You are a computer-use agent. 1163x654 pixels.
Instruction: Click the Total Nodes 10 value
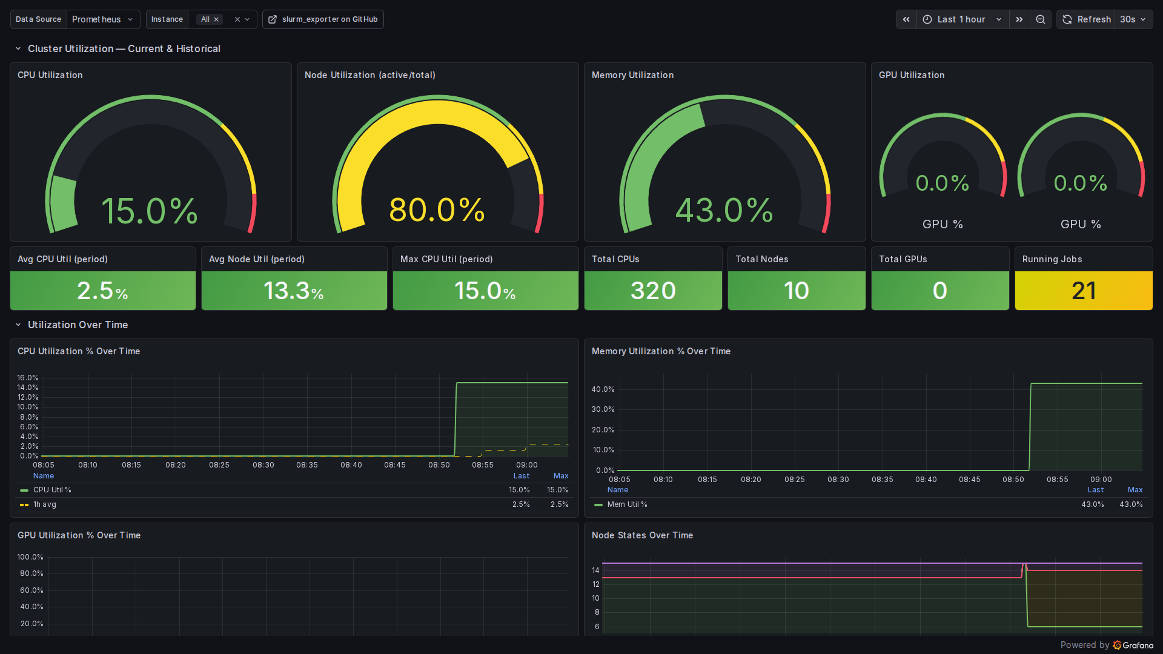(797, 291)
